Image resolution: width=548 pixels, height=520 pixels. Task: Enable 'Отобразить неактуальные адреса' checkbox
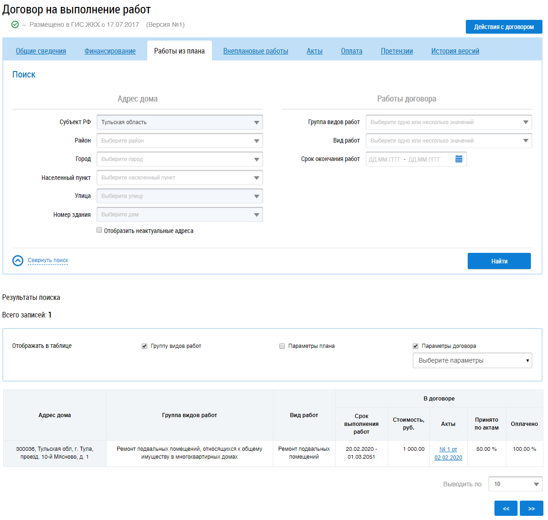pos(99,230)
